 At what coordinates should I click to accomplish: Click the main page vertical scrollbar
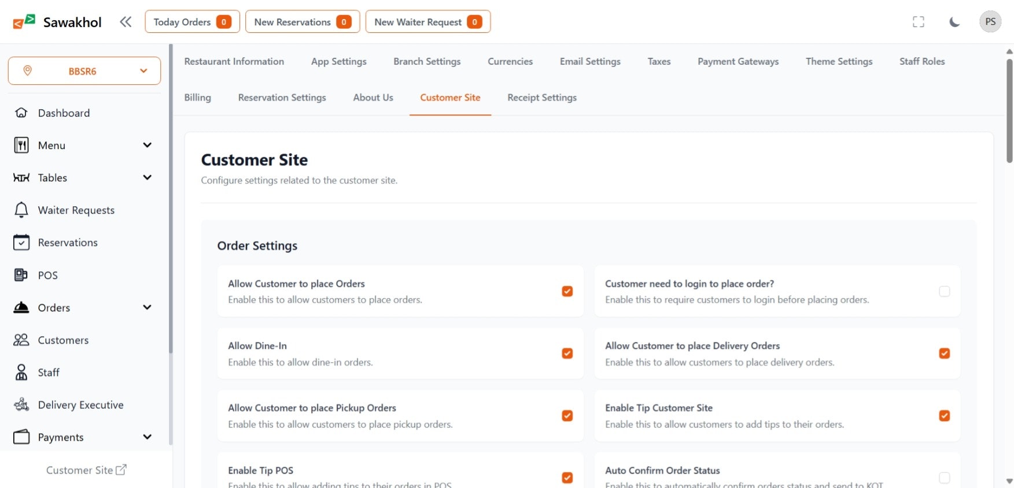coord(1009,110)
